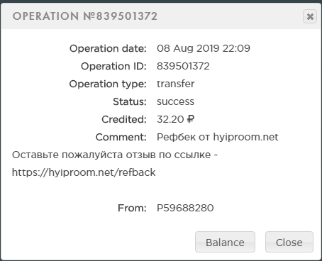Click the Operation ID value 839501372
This screenshot has width=322, height=261.
183,66
